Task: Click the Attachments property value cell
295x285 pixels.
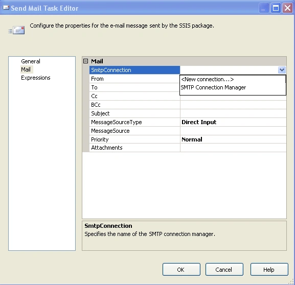Action: click(233, 148)
